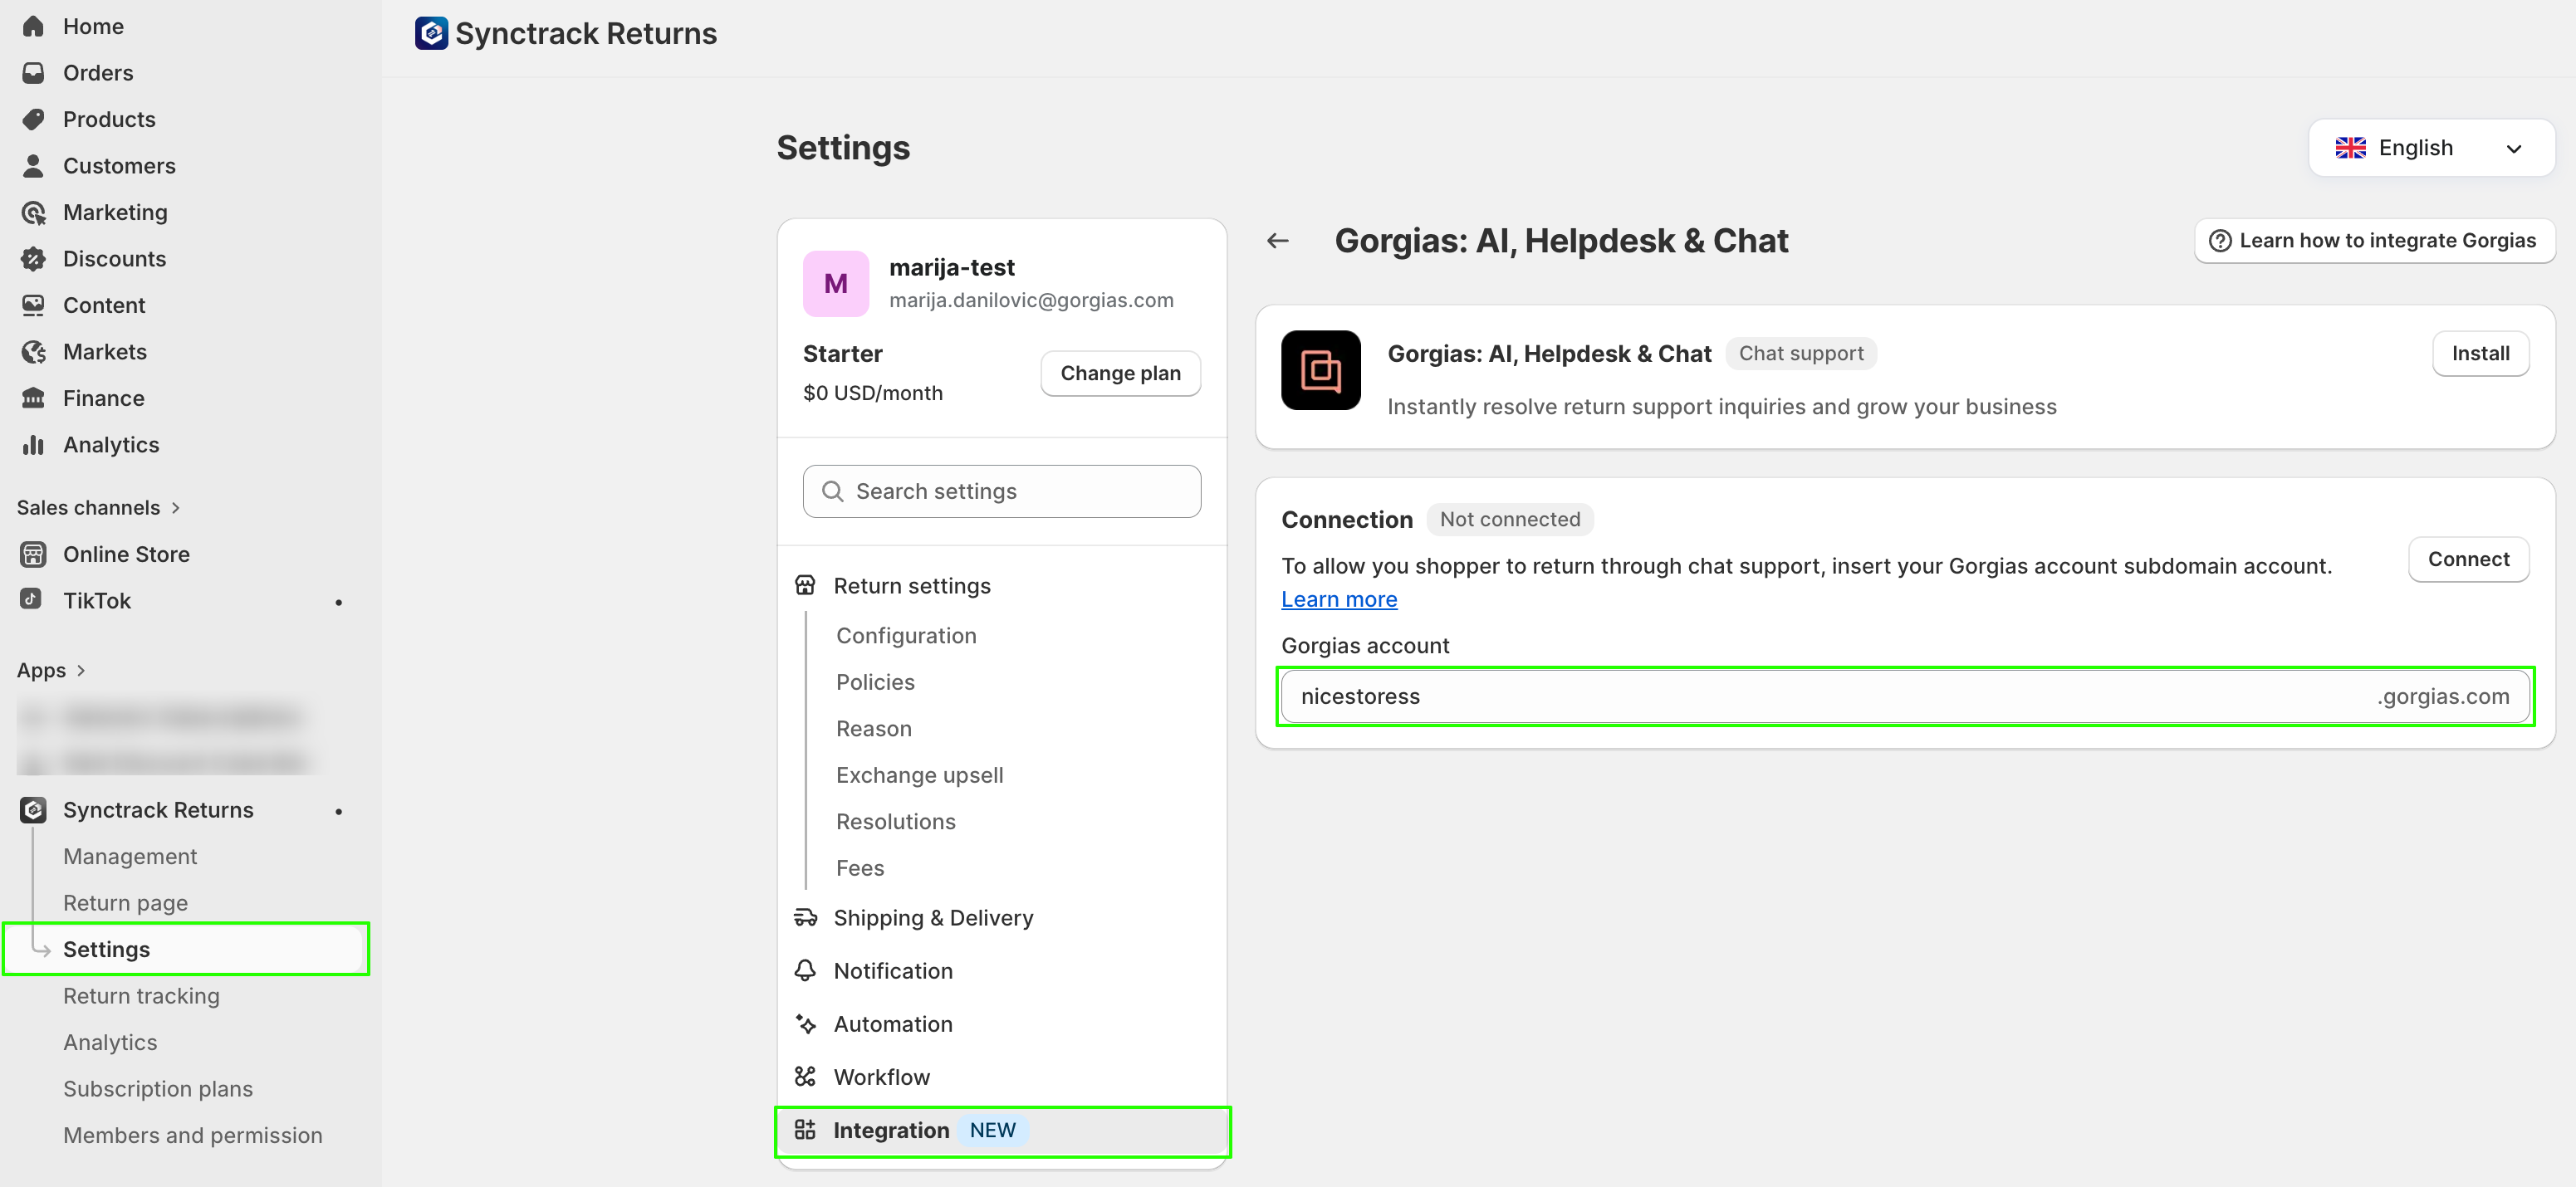The image size is (2576, 1187).
Task: Click the Workflow icon in settings menu
Action: tap(805, 1076)
